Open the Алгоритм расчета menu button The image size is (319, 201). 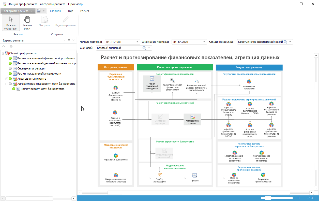click(x=18, y=11)
